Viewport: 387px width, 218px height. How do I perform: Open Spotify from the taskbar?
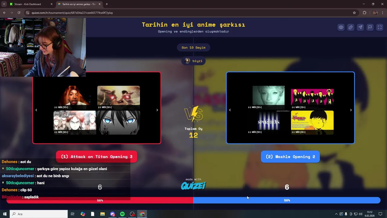[122, 214]
